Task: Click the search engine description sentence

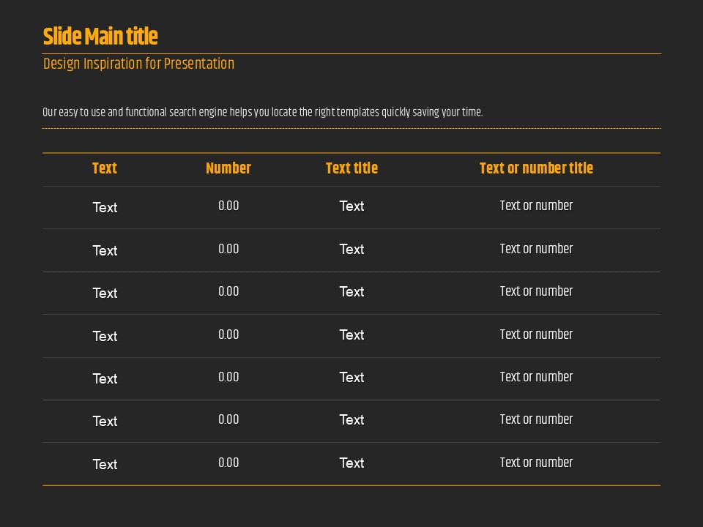Action: [x=262, y=113]
